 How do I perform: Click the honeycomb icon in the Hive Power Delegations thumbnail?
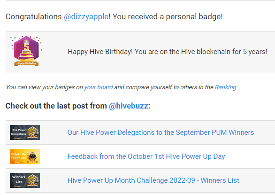(33, 132)
